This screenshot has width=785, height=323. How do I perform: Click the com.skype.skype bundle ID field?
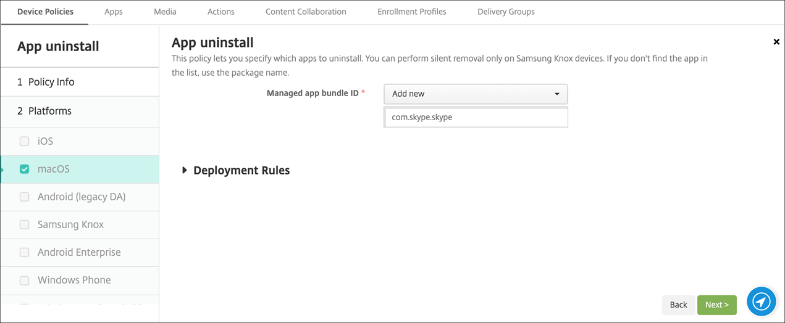[476, 117]
